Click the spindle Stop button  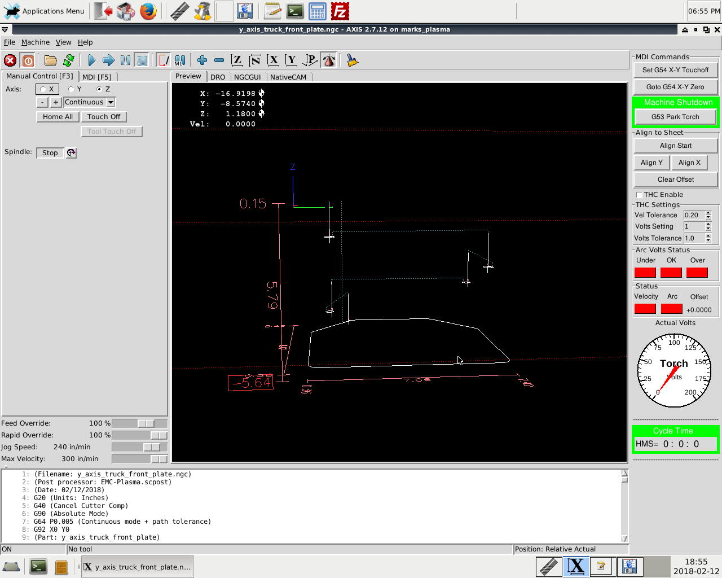pyautogui.click(x=50, y=153)
